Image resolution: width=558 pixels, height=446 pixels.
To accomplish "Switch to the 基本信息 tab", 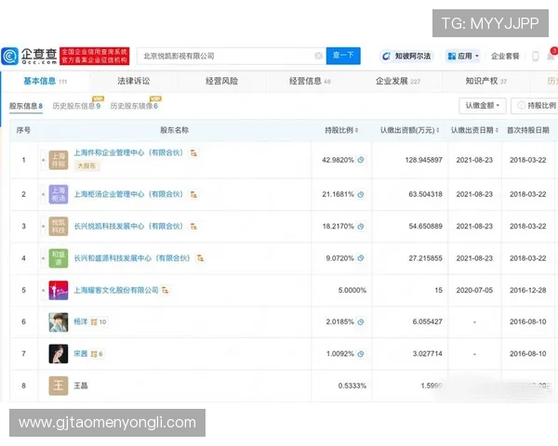I will click(46, 81).
